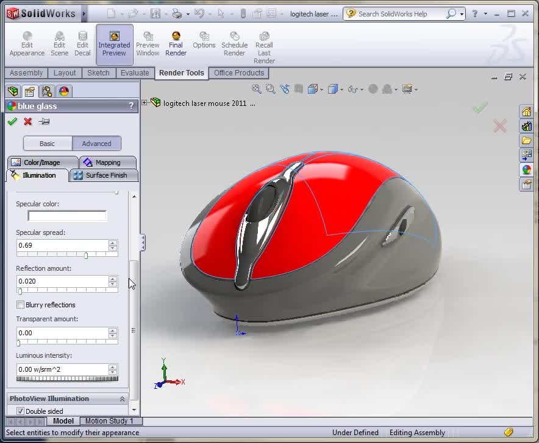The image size is (539, 443).
Task: Switch to the Layout tab
Action: 65,73
